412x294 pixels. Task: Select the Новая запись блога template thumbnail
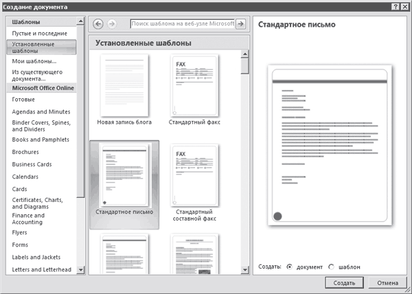coord(124,85)
